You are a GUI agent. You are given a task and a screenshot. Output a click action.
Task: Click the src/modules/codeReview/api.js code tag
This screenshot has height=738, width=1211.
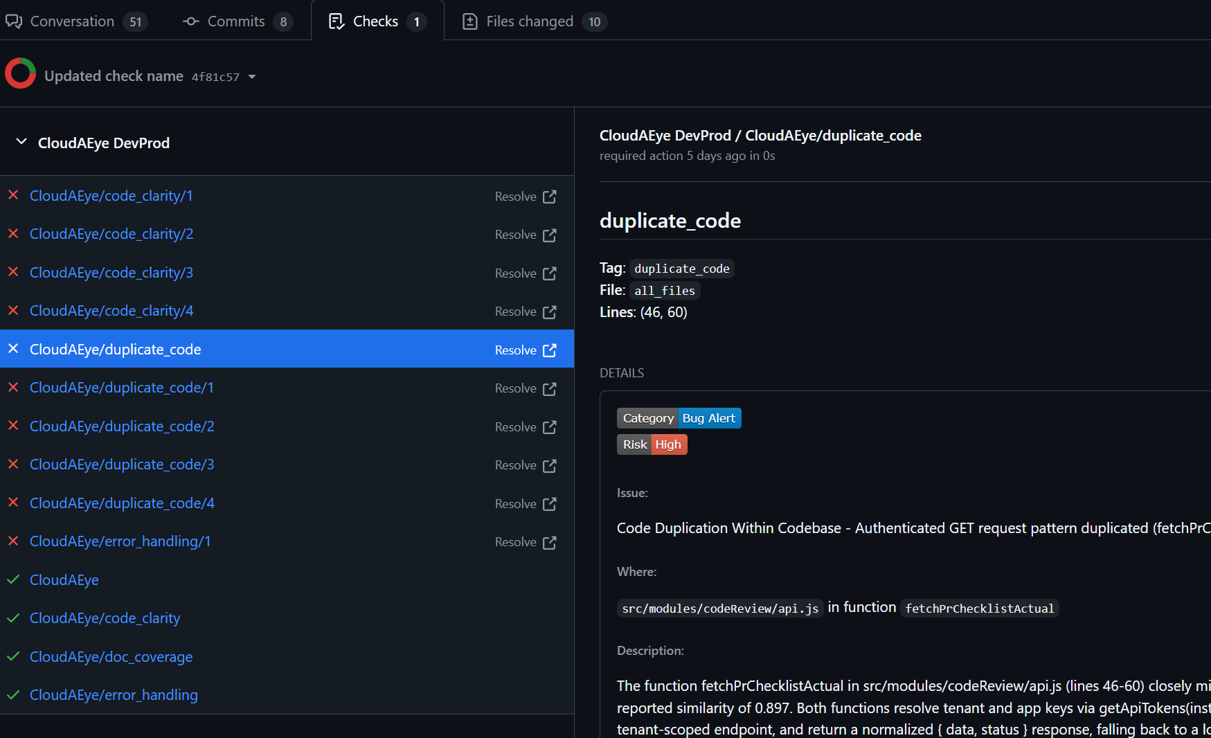[719, 609]
